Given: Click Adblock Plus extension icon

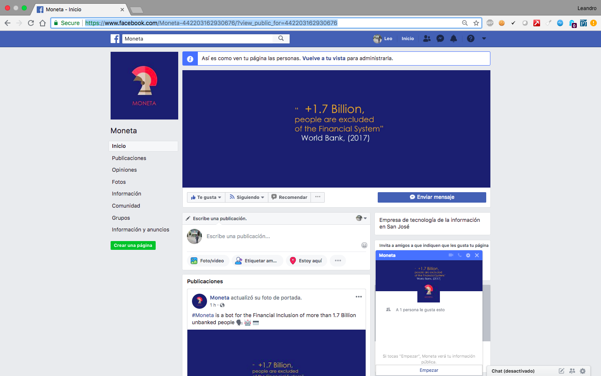Looking at the screenshot, I should point(490,23).
